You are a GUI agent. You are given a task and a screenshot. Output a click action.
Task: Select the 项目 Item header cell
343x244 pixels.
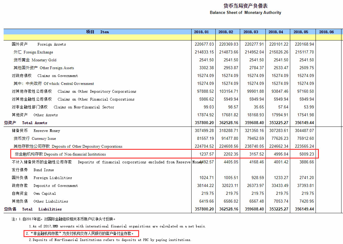(x=97, y=31)
